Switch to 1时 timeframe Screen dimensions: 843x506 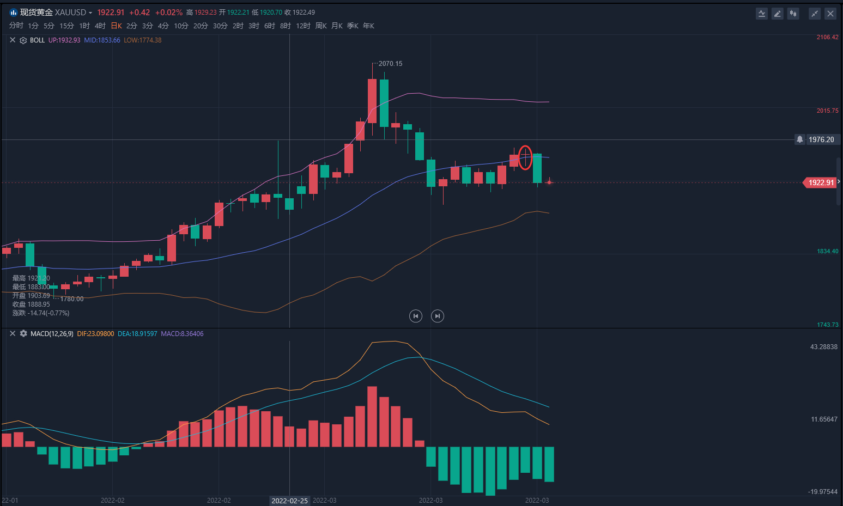tap(84, 26)
